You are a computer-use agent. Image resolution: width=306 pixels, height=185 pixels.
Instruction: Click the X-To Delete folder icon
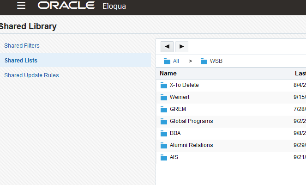[x=163, y=86]
